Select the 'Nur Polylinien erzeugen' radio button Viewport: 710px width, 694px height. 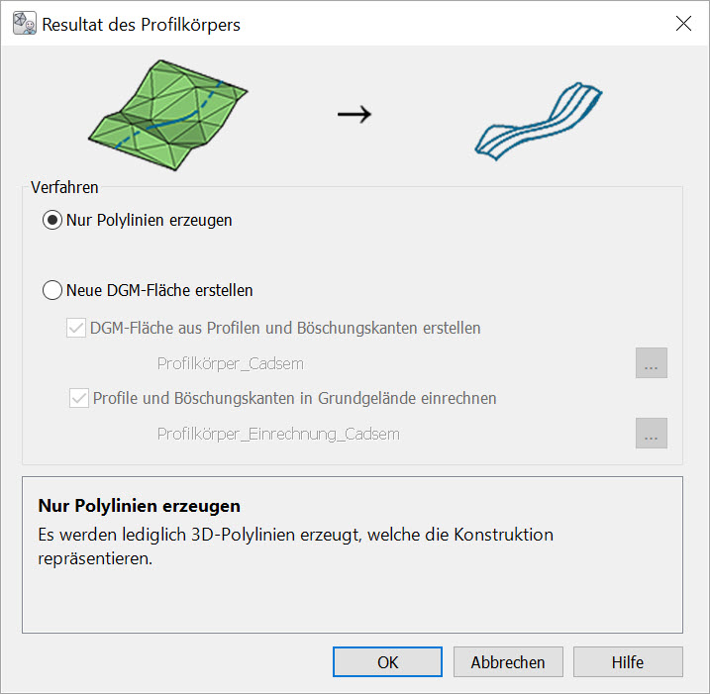tap(52, 221)
